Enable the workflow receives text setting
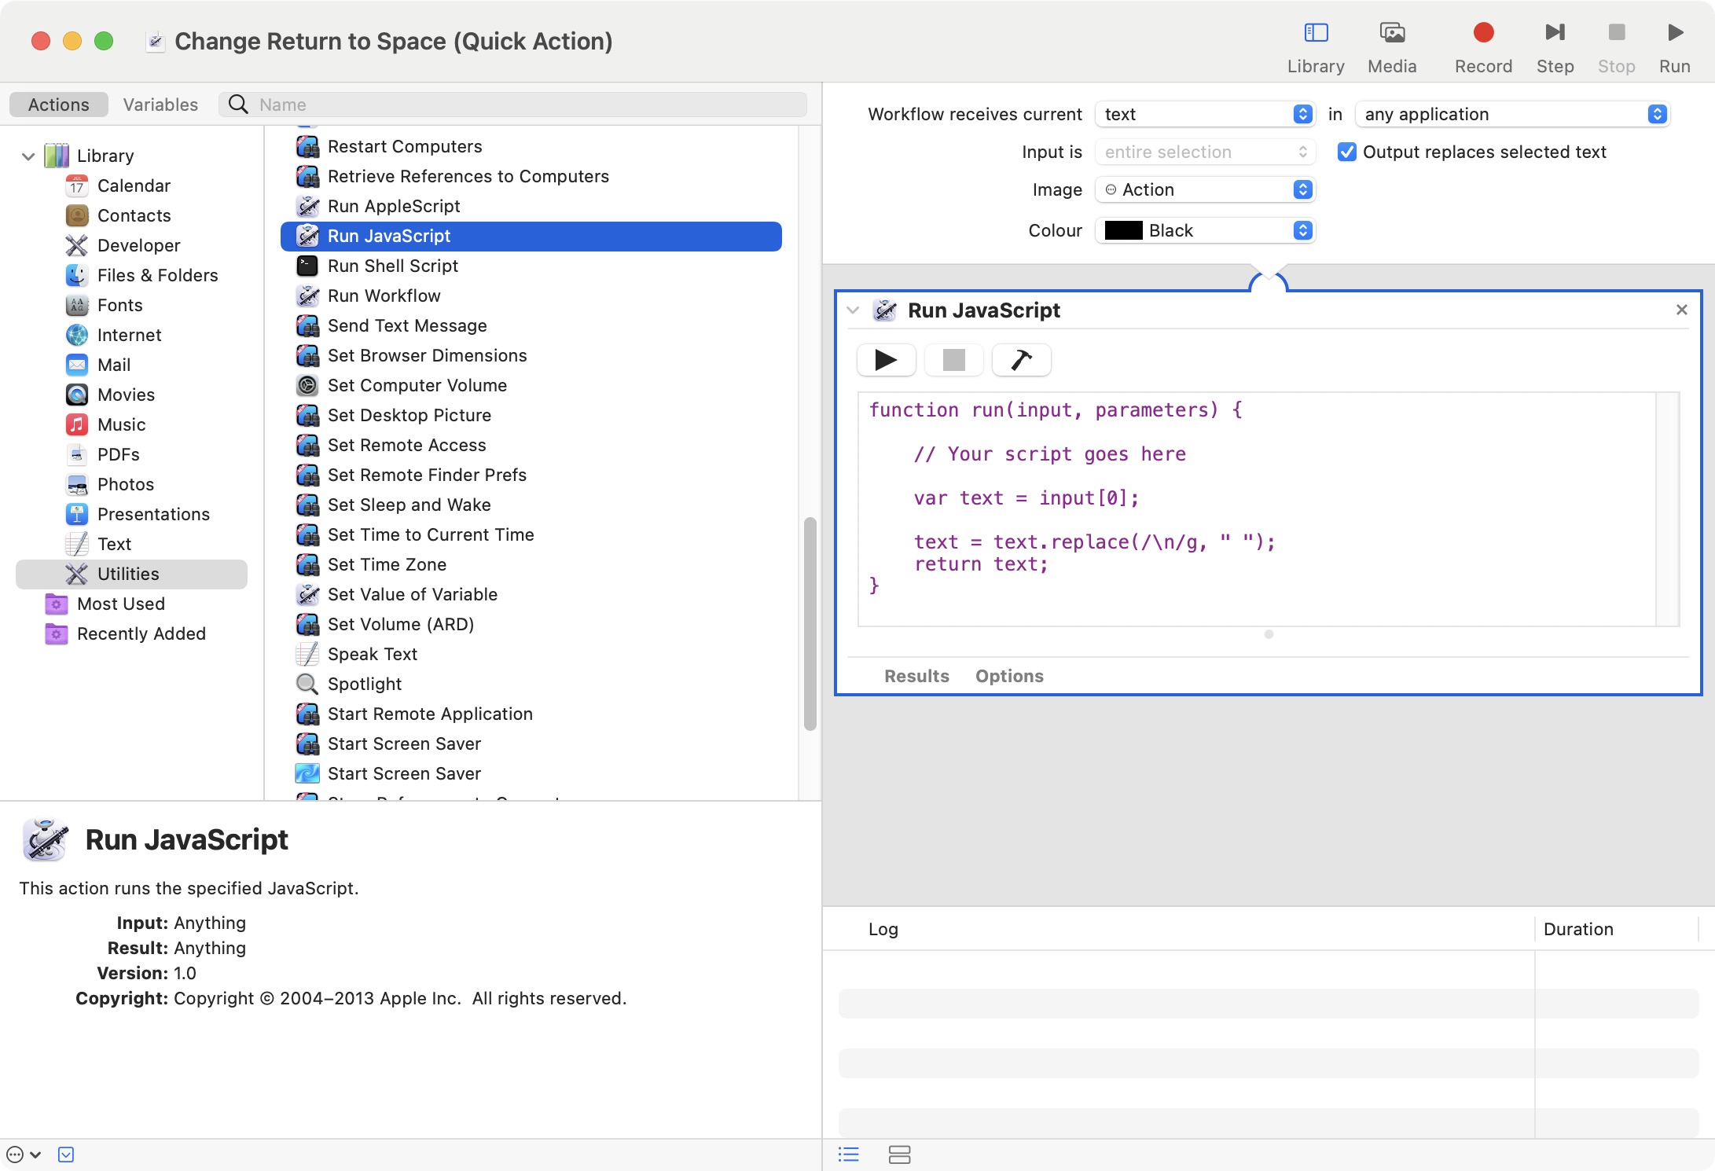Image resolution: width=1715 pixels, height=1171 pixels. pos(1199,115)
